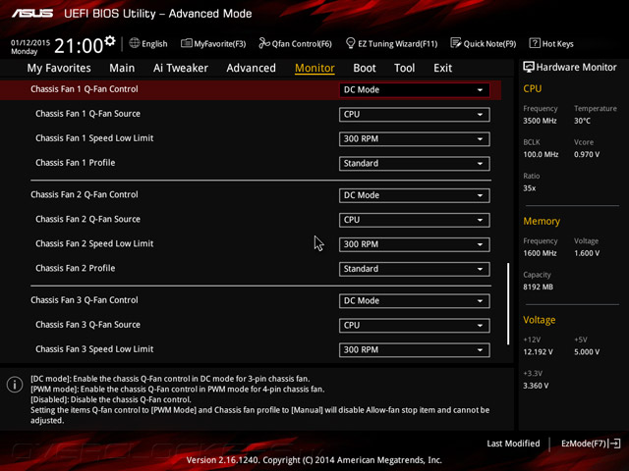Click Last Modified button
Viewport: 629px width, 471px height.
pos(513,444)
